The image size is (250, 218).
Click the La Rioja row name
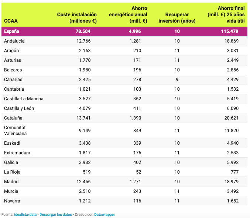click(12, 172)
